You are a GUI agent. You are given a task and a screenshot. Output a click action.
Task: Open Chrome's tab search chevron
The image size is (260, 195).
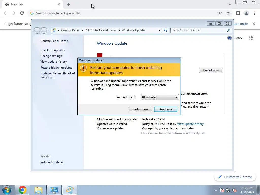[x=230, y=4]
